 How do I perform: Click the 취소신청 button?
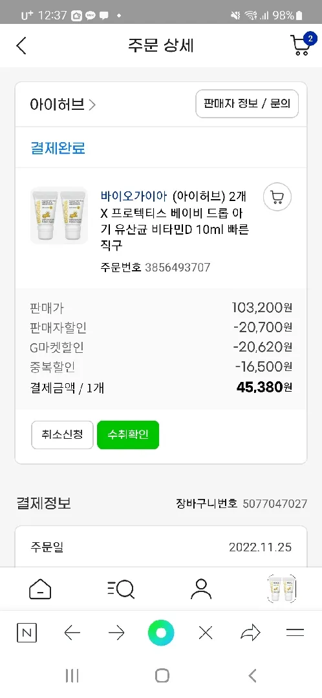[62, 435]
